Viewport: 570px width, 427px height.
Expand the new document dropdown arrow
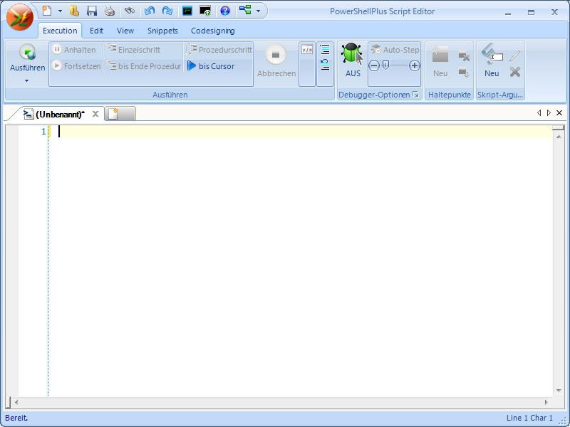tap(61, 11)
